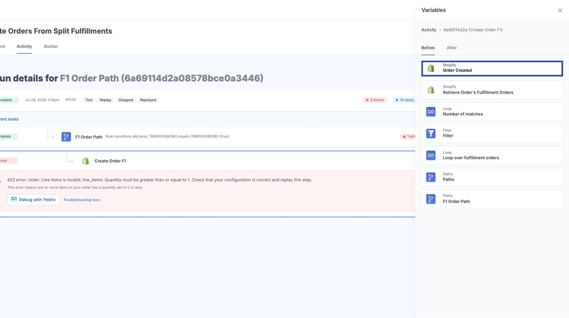Click the Stopped tag
569x318 pixels.
[x=125, y=100]
